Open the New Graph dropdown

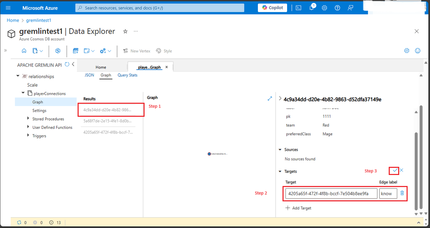tap(37, 51)
